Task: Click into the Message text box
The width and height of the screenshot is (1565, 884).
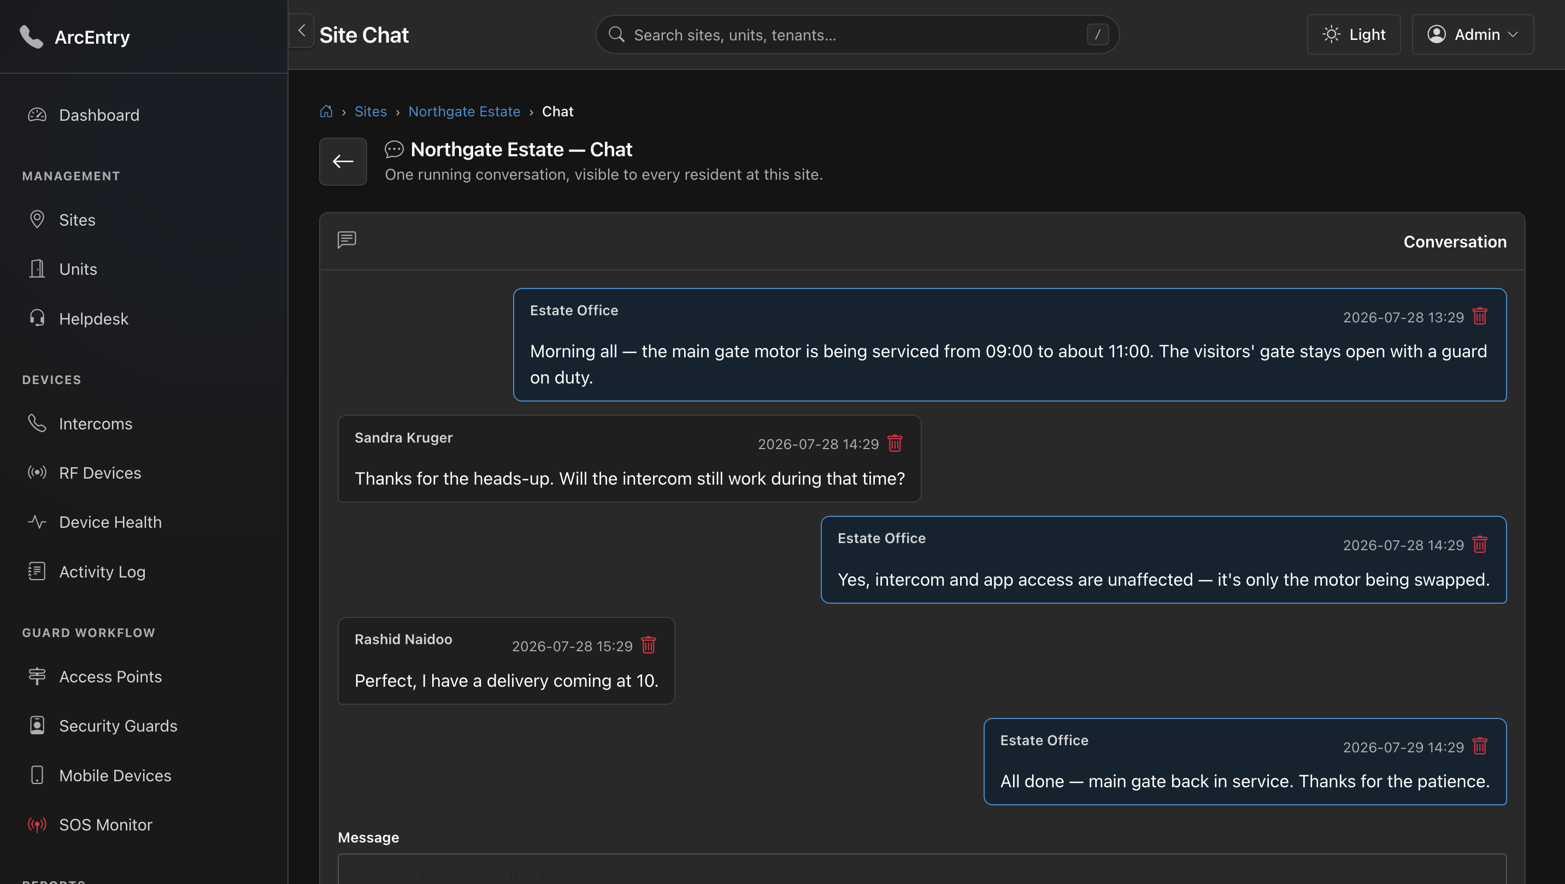Action: [922, 869]
